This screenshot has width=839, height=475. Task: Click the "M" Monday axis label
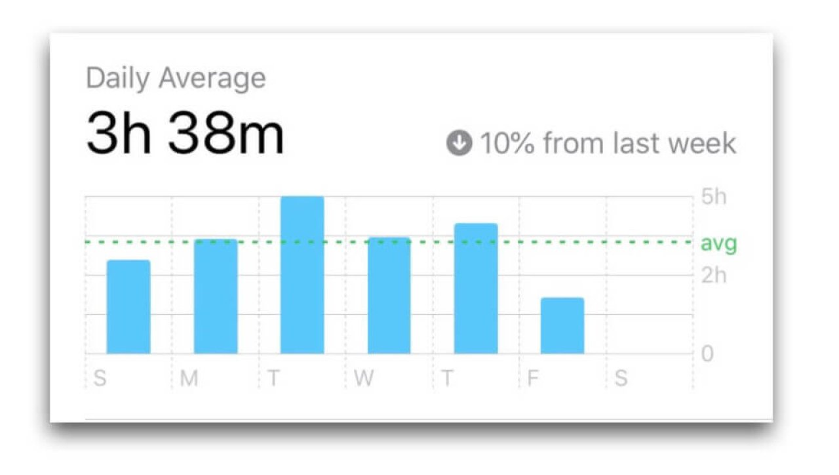pos(189,379)
